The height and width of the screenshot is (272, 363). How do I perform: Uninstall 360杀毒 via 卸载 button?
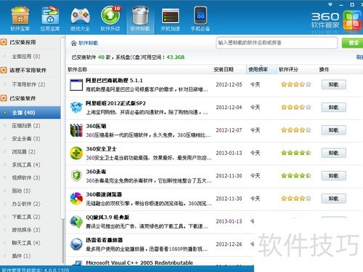(334, 176)
